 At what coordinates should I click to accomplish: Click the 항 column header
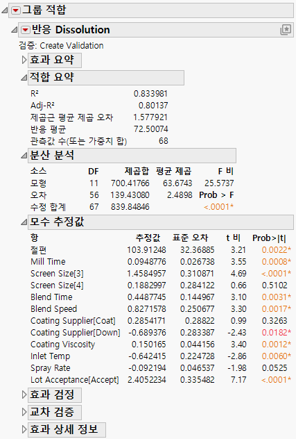click(x=34, y=238)
